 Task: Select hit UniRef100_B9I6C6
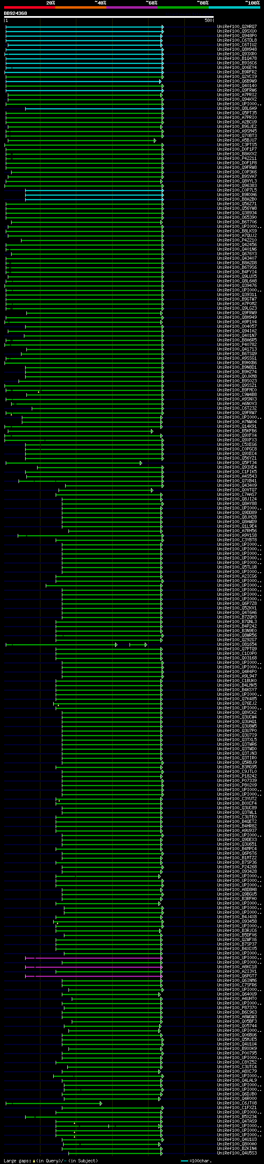(x=237, y=63)
